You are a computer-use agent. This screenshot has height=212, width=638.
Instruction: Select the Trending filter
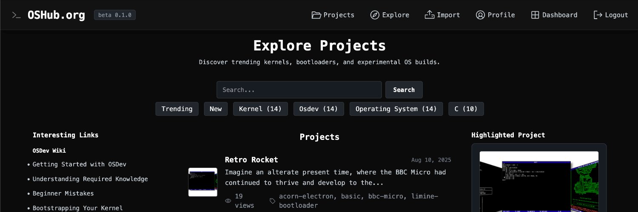[177, 109]
